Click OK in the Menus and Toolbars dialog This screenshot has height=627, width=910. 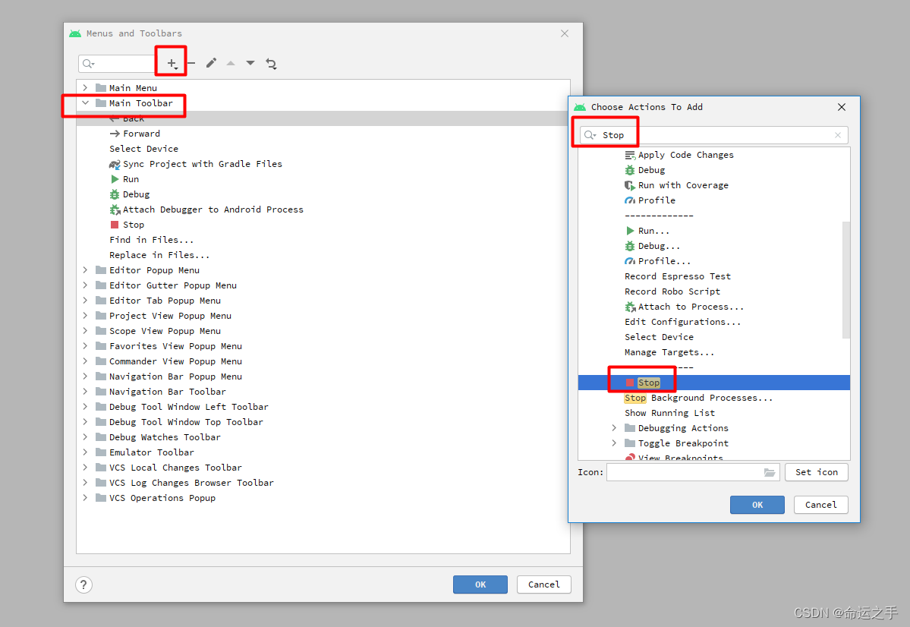[480, 584]
